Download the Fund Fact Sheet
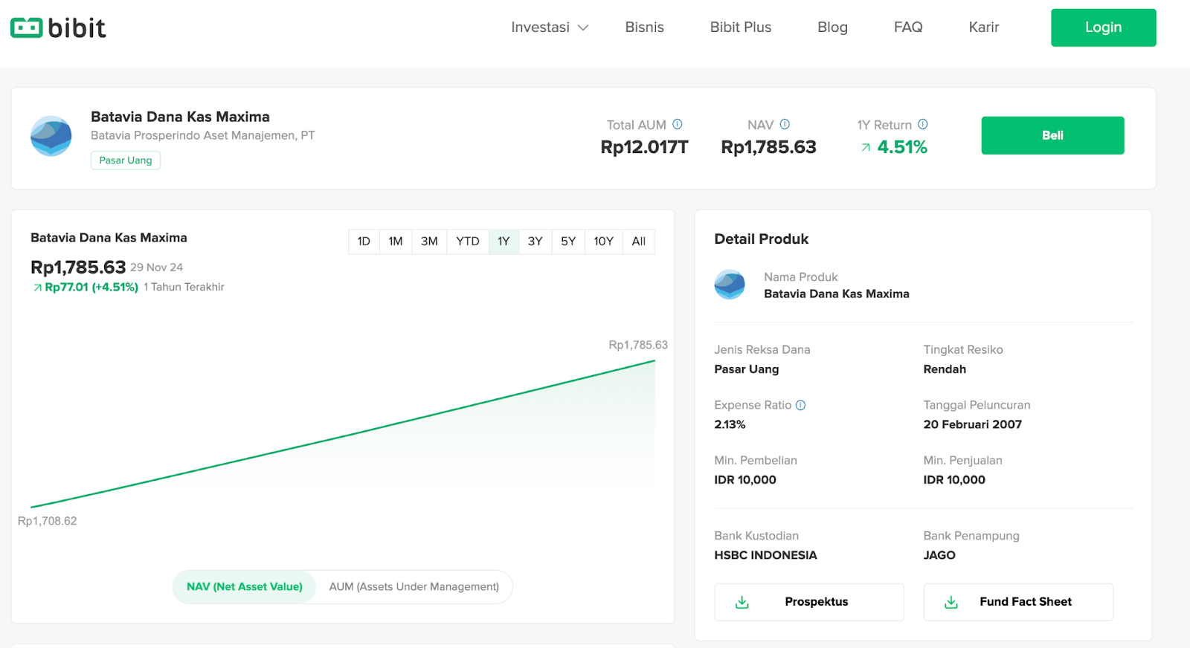 click(x=1018, y=602)
